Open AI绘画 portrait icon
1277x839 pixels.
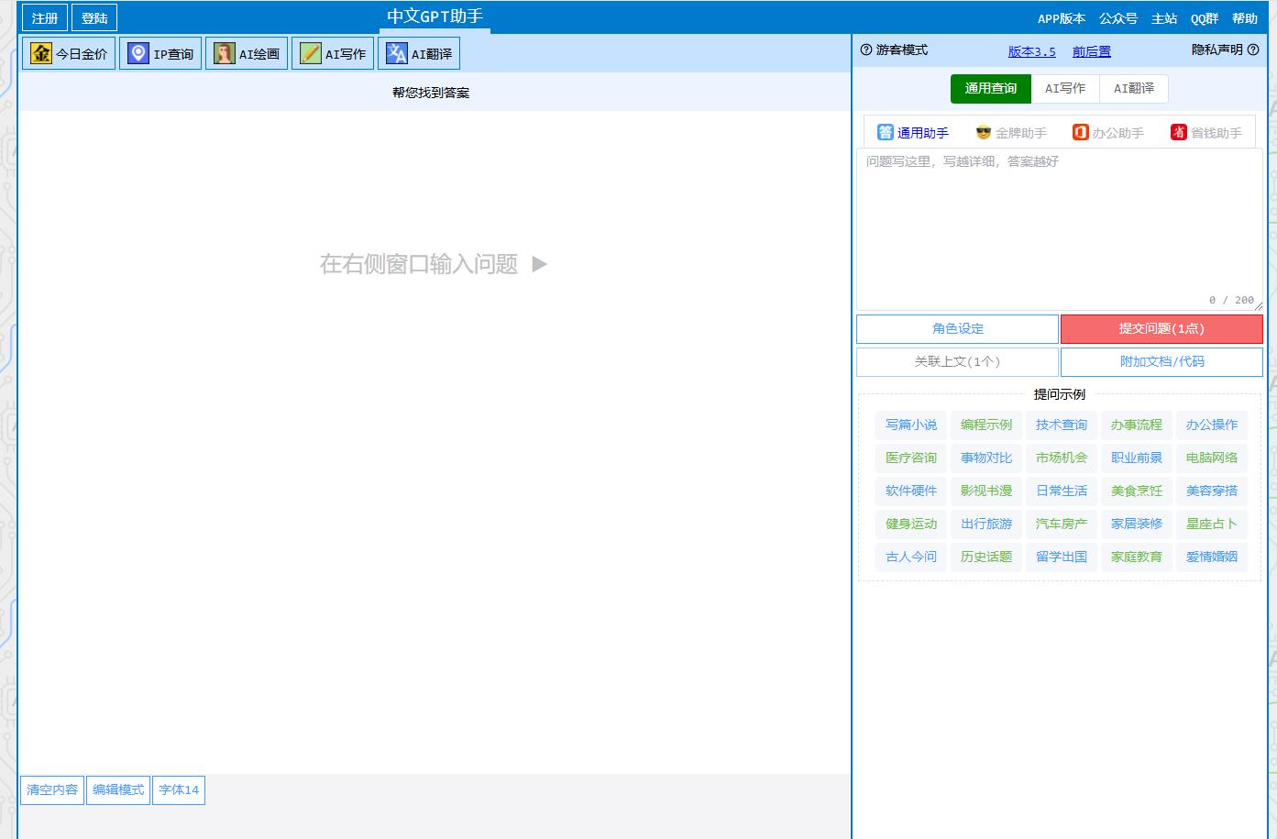[225, 54]
